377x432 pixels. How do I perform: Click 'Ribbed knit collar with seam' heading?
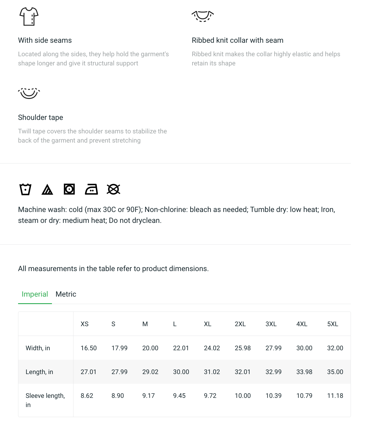click(237, 40)
